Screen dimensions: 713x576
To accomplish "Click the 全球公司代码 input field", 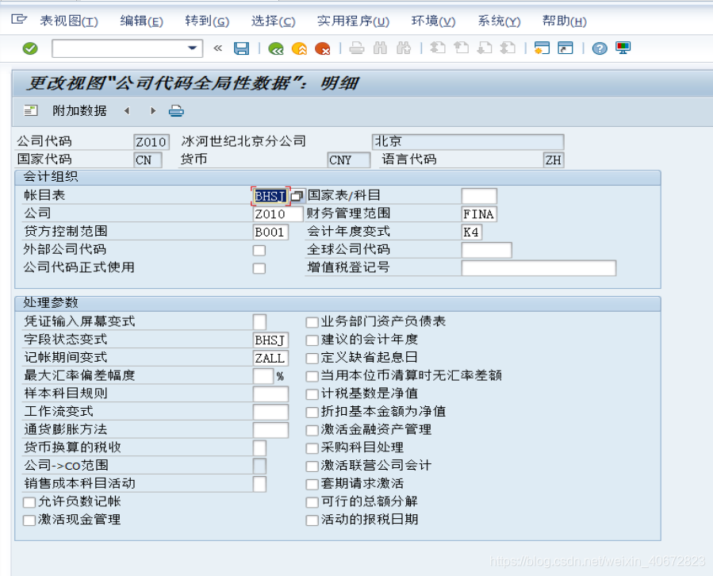I will coord(486,250).
